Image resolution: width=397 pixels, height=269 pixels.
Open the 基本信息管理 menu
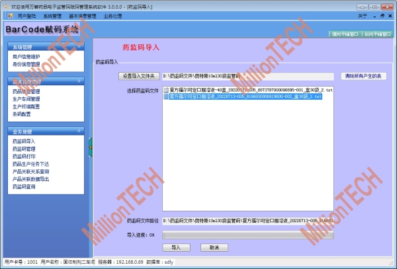tap(83, 16)
